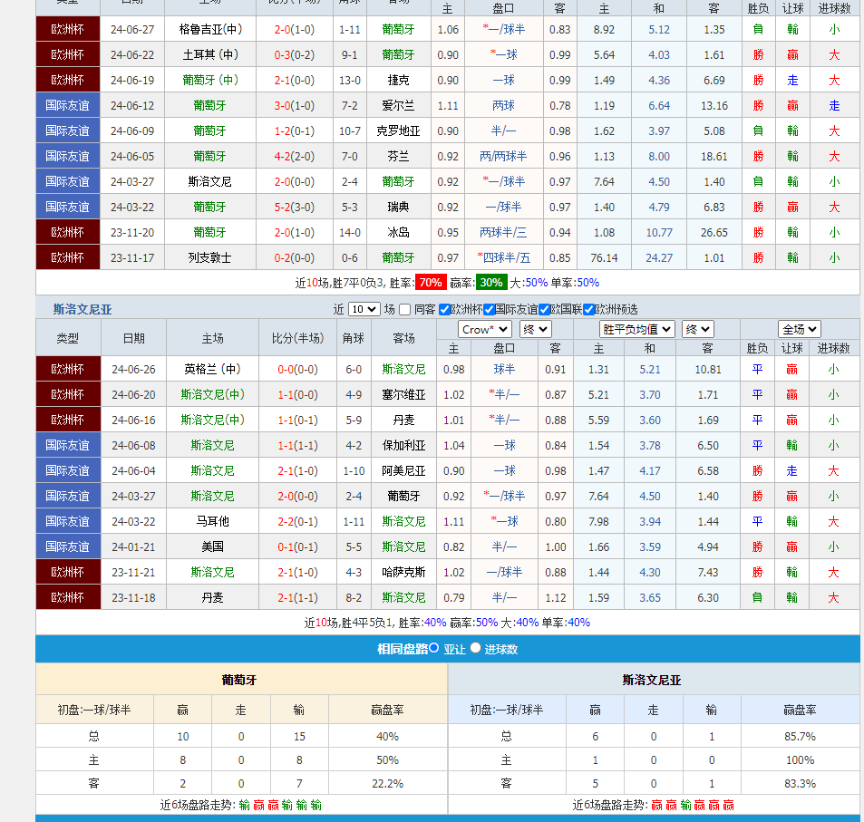Click the blue 国际友谊 label beside 24-06-12
The image size is (864, 822).
(x=67, y=105)
